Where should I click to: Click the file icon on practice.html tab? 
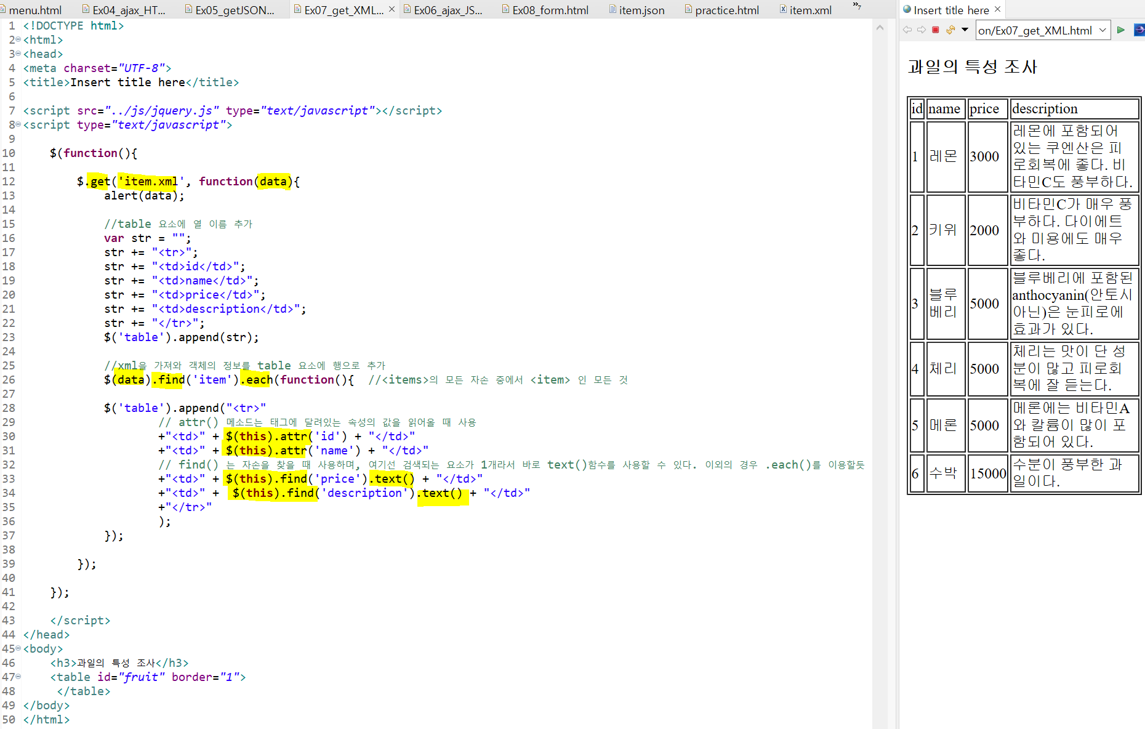click(x=689, y=9)
